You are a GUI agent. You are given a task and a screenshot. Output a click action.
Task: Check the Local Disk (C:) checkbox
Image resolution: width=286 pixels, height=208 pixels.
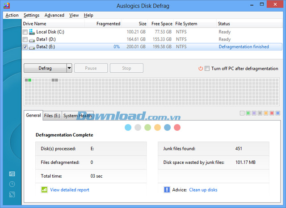[x=25, y=32]
